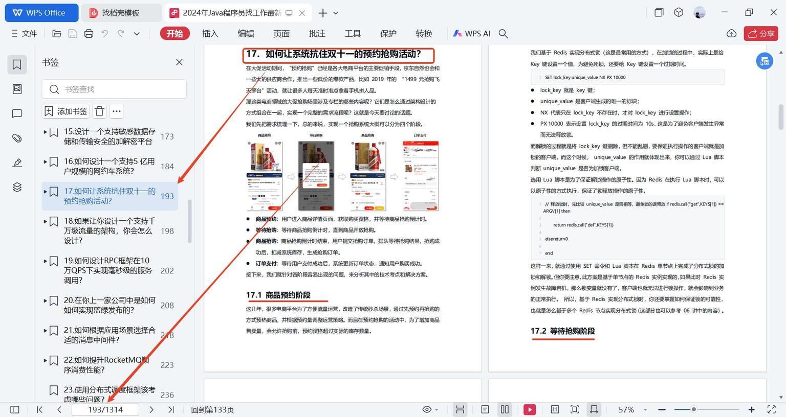The width and height of the screenshot is (786, 417).
Task: Toggle navigation pane icon in status bar
Action: click(15, 409)
